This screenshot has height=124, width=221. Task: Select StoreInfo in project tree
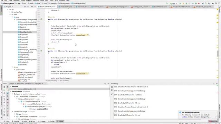point(23,65)
